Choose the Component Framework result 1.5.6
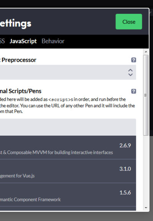The image size is (153, 221). coord(68,194)
